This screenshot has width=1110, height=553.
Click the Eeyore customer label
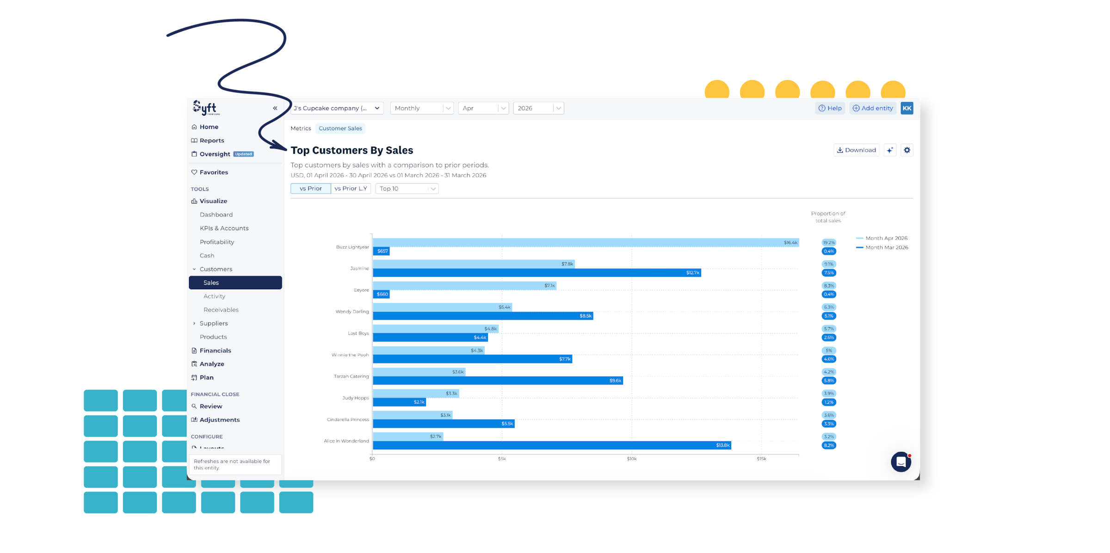pos(361,290)
